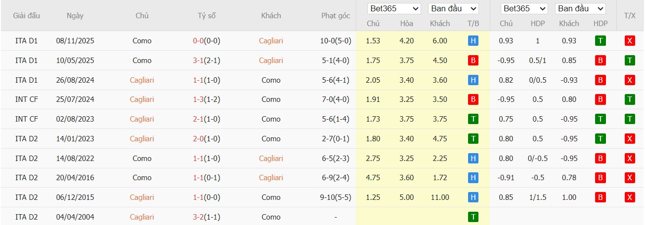Screen dimensions: 645x225
Task: Click the Tỷ số column header
Action: point(207,16)
